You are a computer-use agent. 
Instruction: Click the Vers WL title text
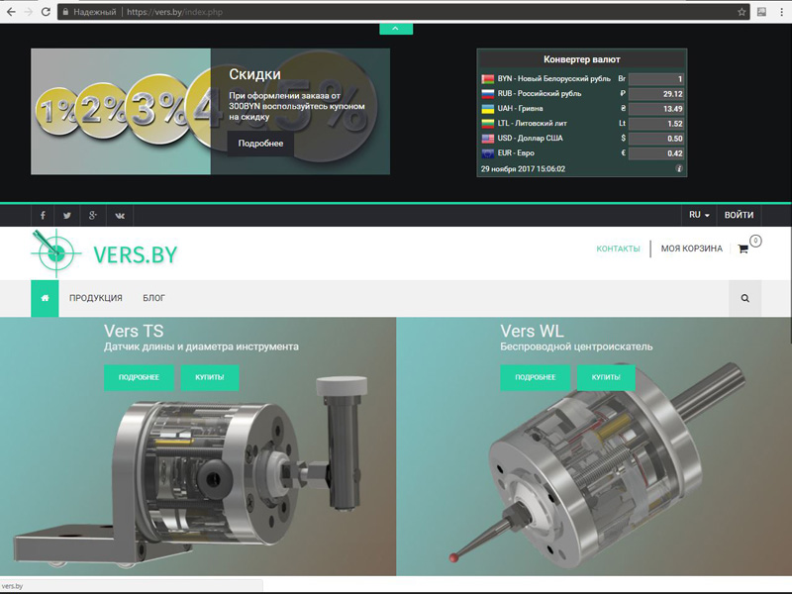[532, 331]
